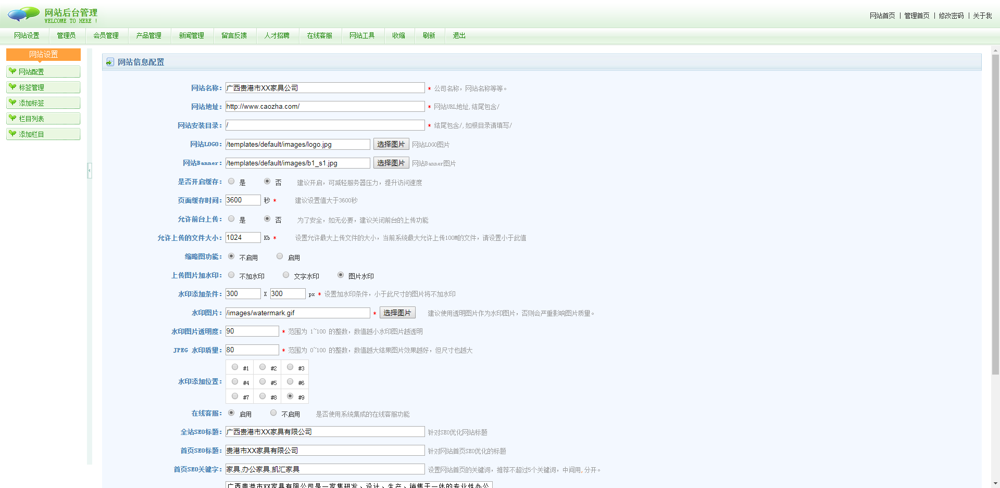Open the 网站设置 top menu
This screenshot has height=488, width=1000.
tap(27, 35)
